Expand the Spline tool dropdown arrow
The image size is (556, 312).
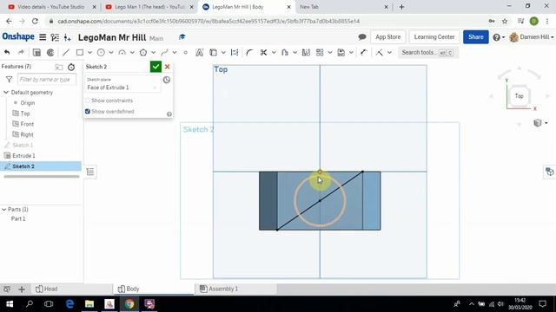click(x=175, y=52)
